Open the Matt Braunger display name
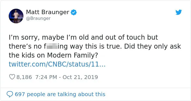 (x=48, y=12)
